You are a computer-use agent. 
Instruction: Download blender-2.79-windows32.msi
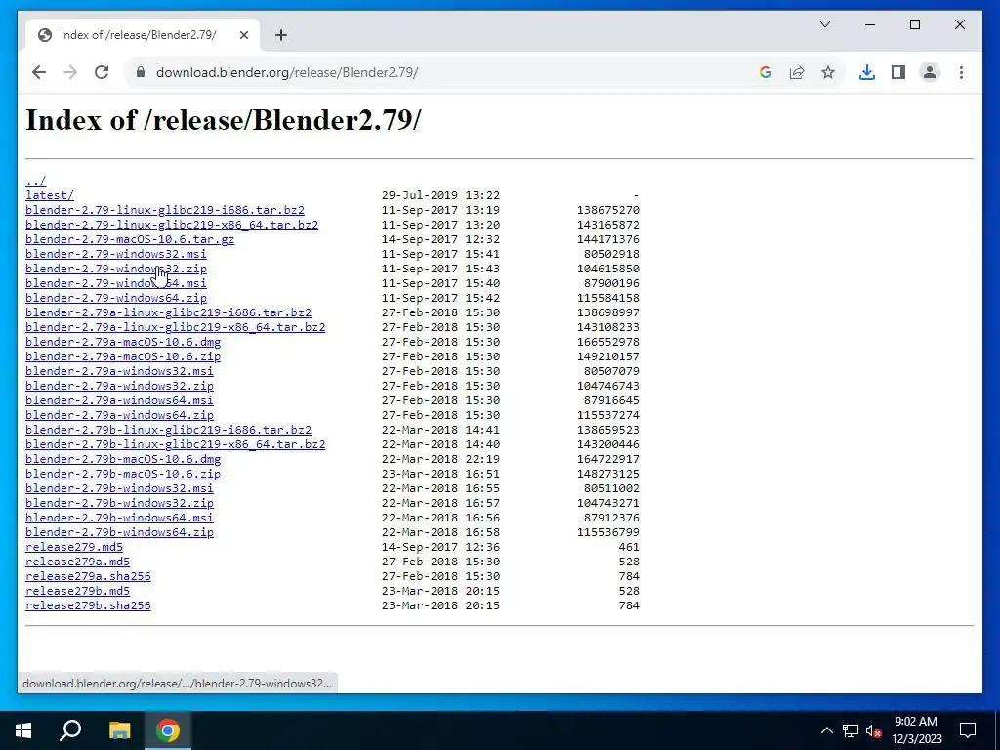116,254
